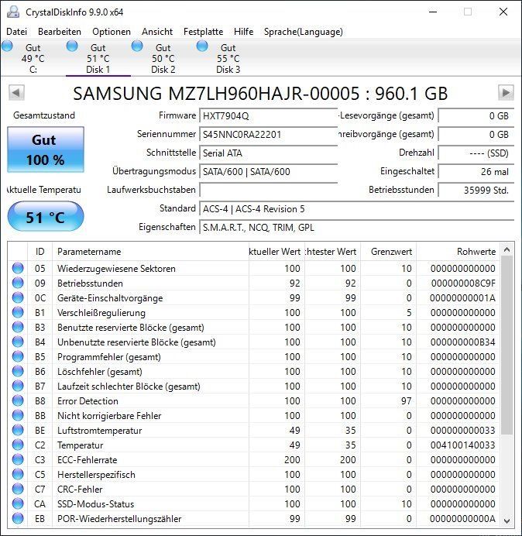522x536 pixels.
Task: Click the Standard field ACS-4
Action: [356, 208]
